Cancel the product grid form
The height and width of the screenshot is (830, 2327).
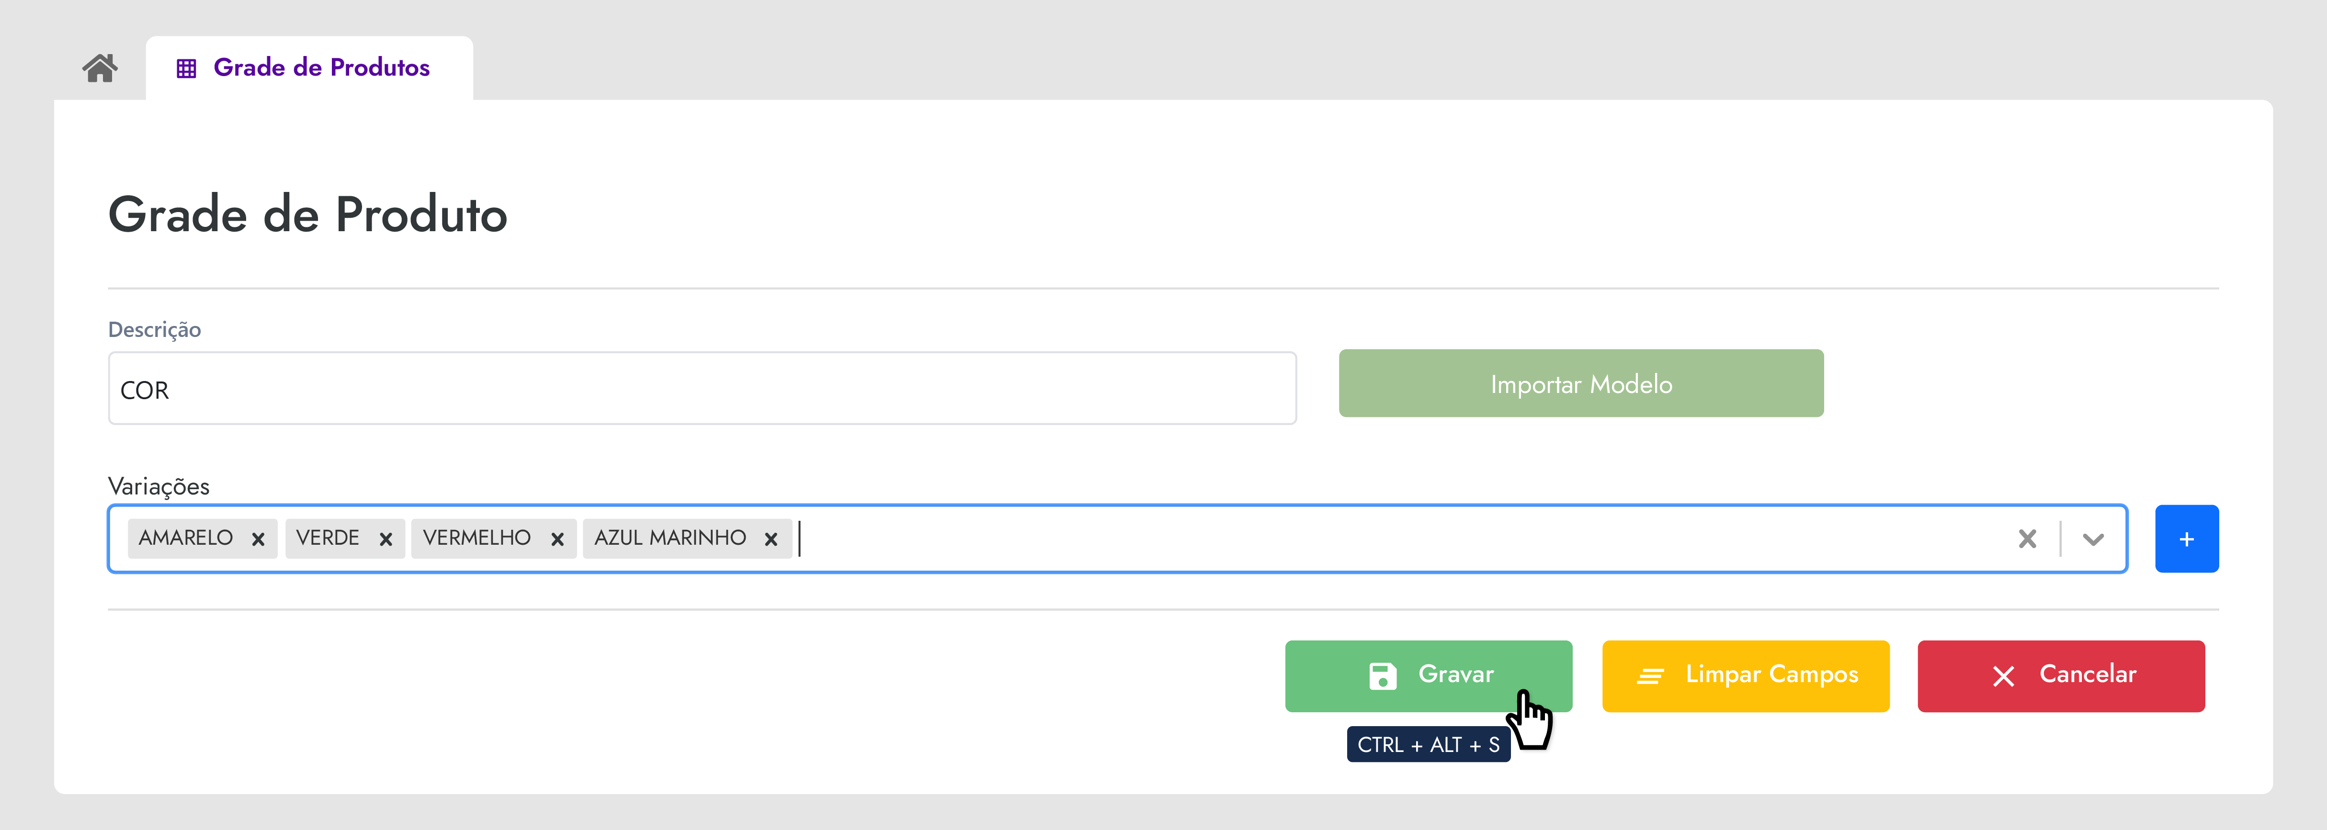coord(2061,675)
